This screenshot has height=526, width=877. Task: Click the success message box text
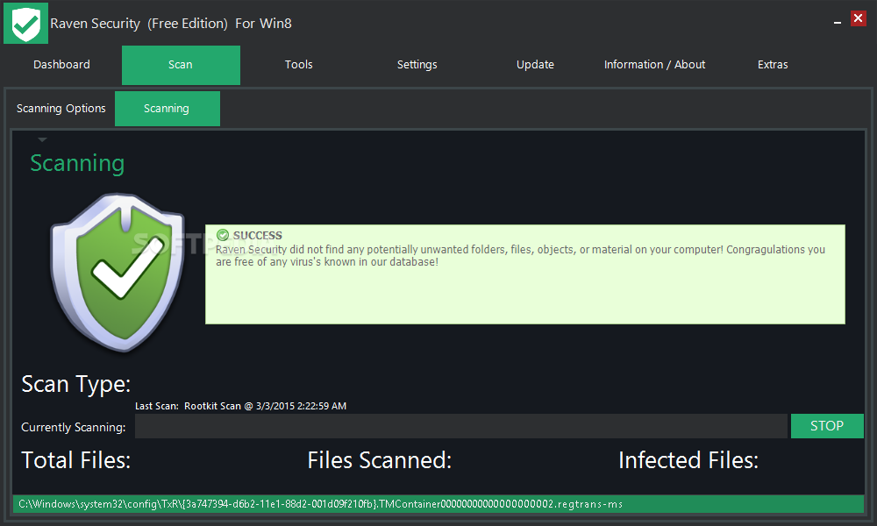coord(520,255)
